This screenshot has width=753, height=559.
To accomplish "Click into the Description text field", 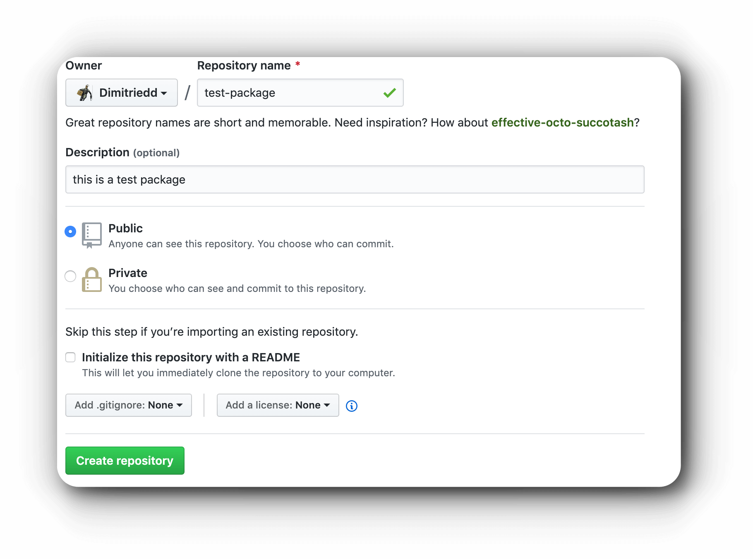I will pos(355,179).
